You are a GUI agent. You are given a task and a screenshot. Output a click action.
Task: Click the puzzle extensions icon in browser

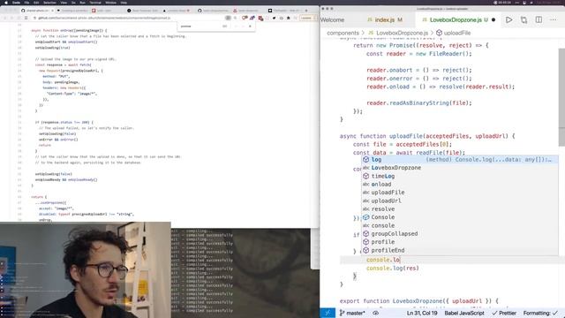pos(289,18)
